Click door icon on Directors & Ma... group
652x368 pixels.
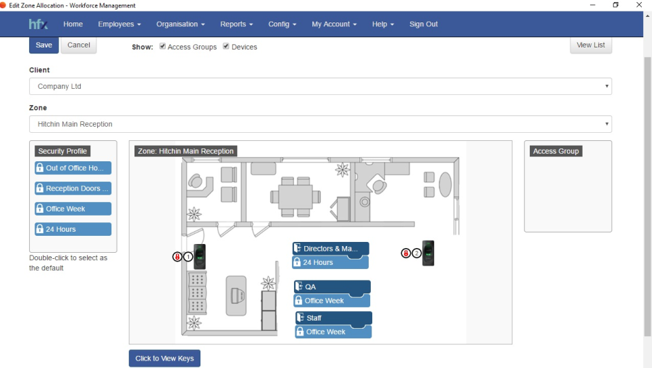297,248
